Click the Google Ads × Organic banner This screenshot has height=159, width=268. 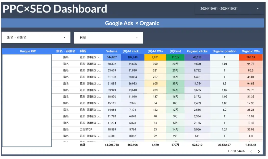coord(132,23)
